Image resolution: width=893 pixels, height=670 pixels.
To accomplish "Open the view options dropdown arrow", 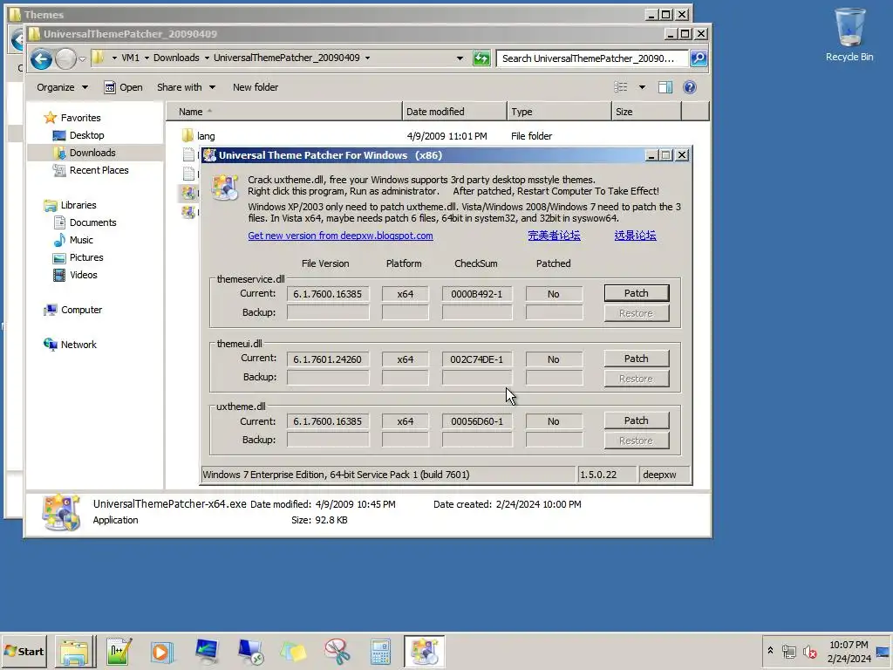I will (642, 87).
